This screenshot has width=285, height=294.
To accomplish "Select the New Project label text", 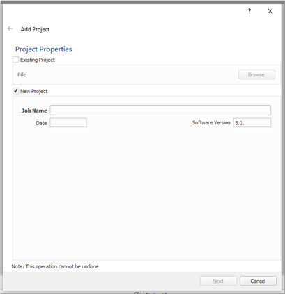I will coord(34,91).
